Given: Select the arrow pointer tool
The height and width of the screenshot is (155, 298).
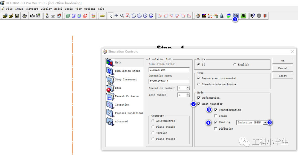Looking at the screenshot, I should coord(111,16).
